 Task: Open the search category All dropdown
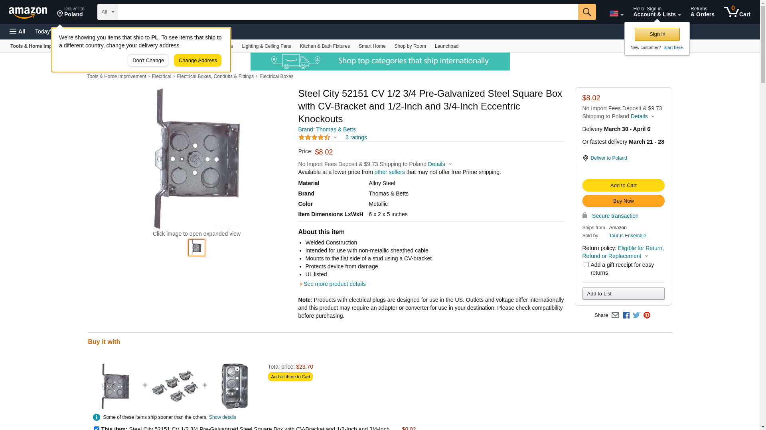[107, 12]
